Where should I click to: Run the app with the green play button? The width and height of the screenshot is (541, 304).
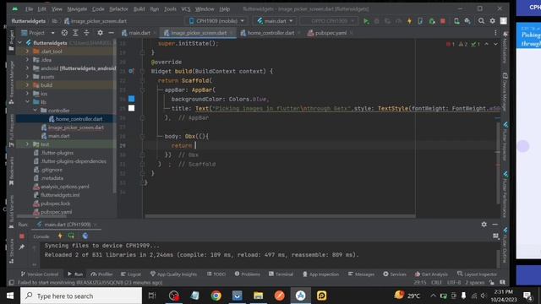(366, 21)
